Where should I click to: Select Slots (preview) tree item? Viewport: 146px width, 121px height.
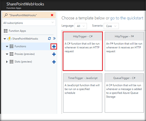23,62
